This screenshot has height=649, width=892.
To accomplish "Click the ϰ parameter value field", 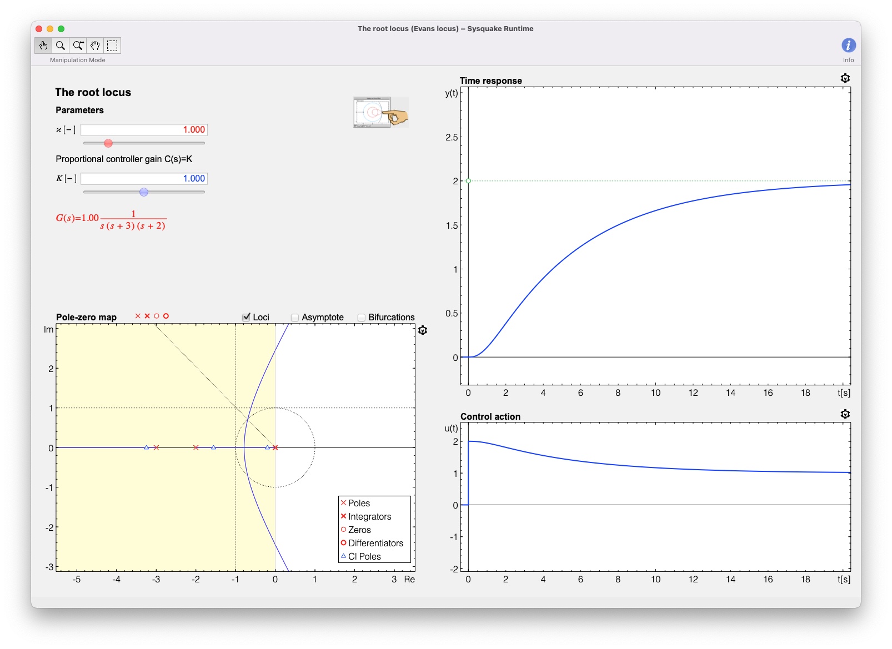I will coord(143,129).
